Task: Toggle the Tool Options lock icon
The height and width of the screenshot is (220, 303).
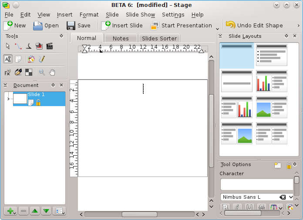Action: point(289,165)
